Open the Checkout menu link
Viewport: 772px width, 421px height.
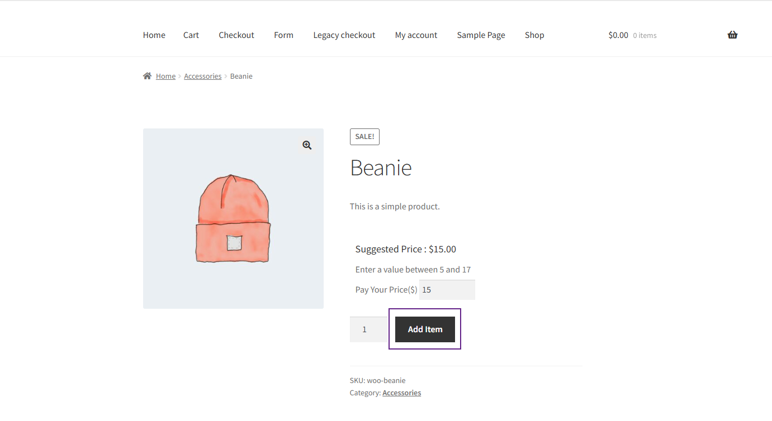[x=236, y=35]
